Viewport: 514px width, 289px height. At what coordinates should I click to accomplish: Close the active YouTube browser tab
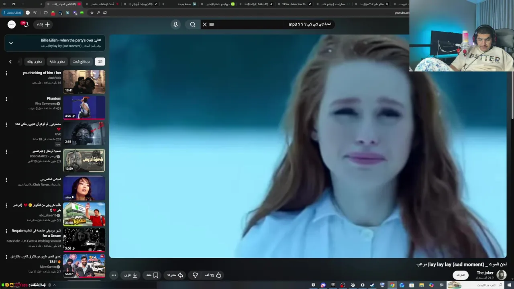49,4
